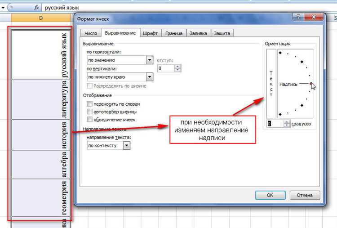Switch to the Число tab

(91, 33)
